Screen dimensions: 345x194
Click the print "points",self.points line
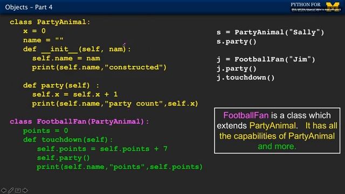click(120, 167)
